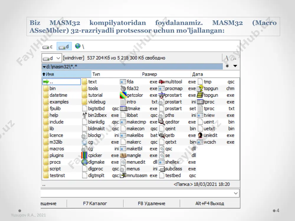Select the m32lib folder

pos(53,142)
